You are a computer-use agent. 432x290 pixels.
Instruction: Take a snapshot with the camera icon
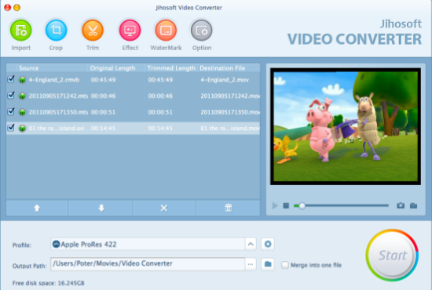pyautogui.click(x=401, y=205)
